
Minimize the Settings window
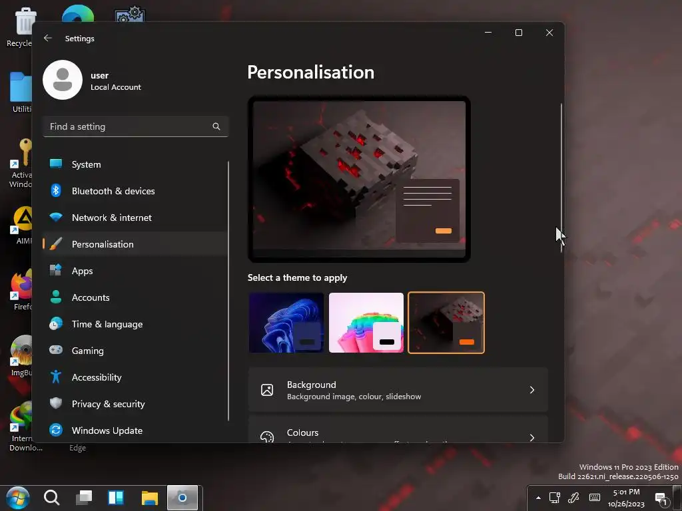(488, 33)
